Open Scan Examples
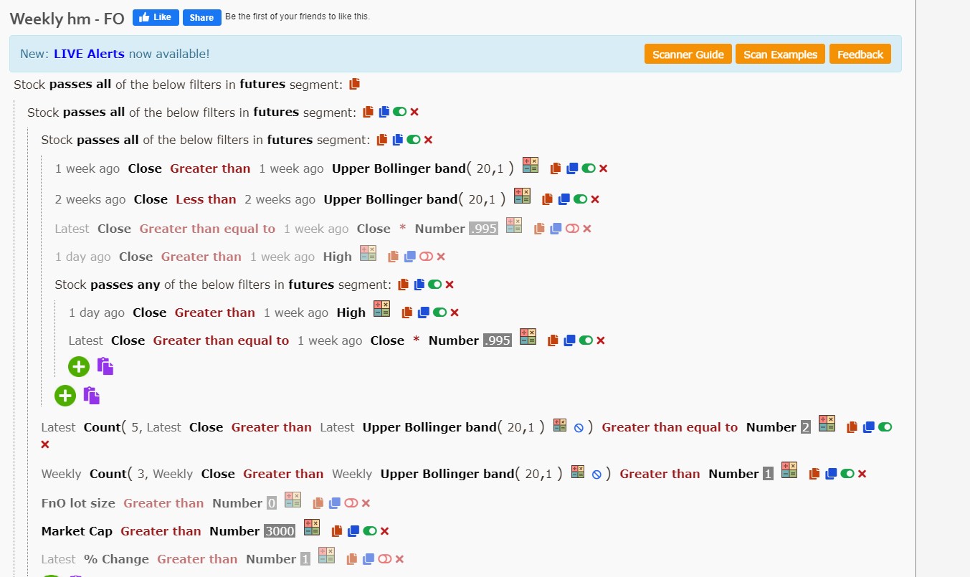Image resolution: width=970 pixels, height=577 pixels. coord(780,54)
